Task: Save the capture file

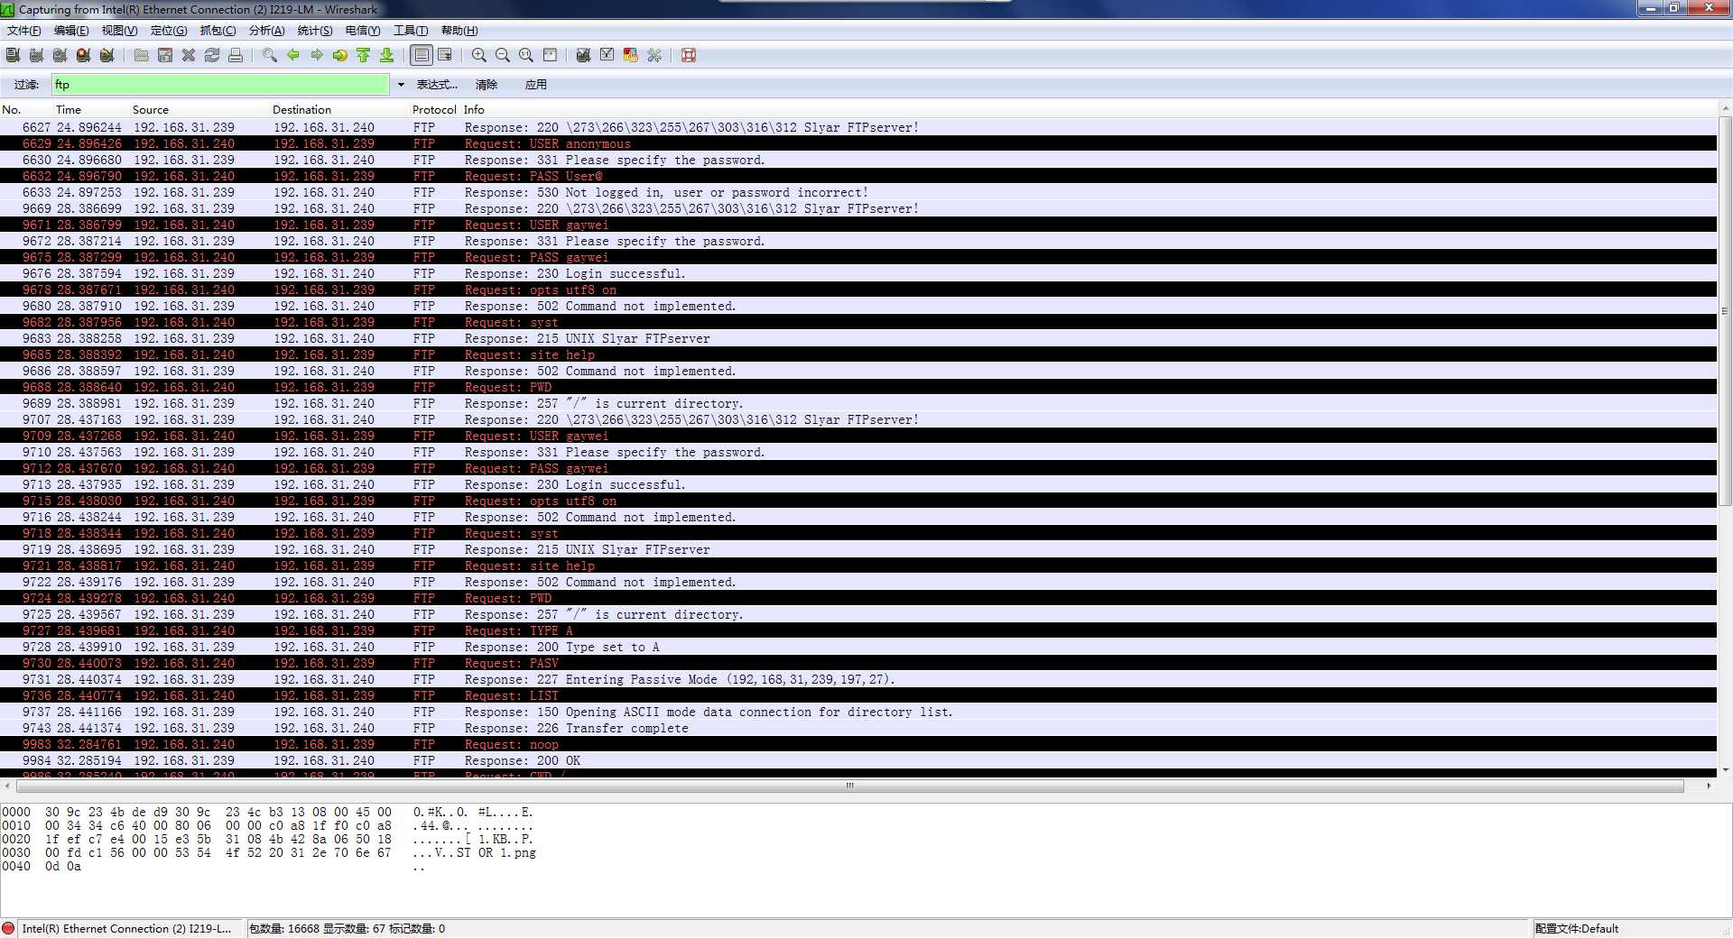Action: [165, 55]
